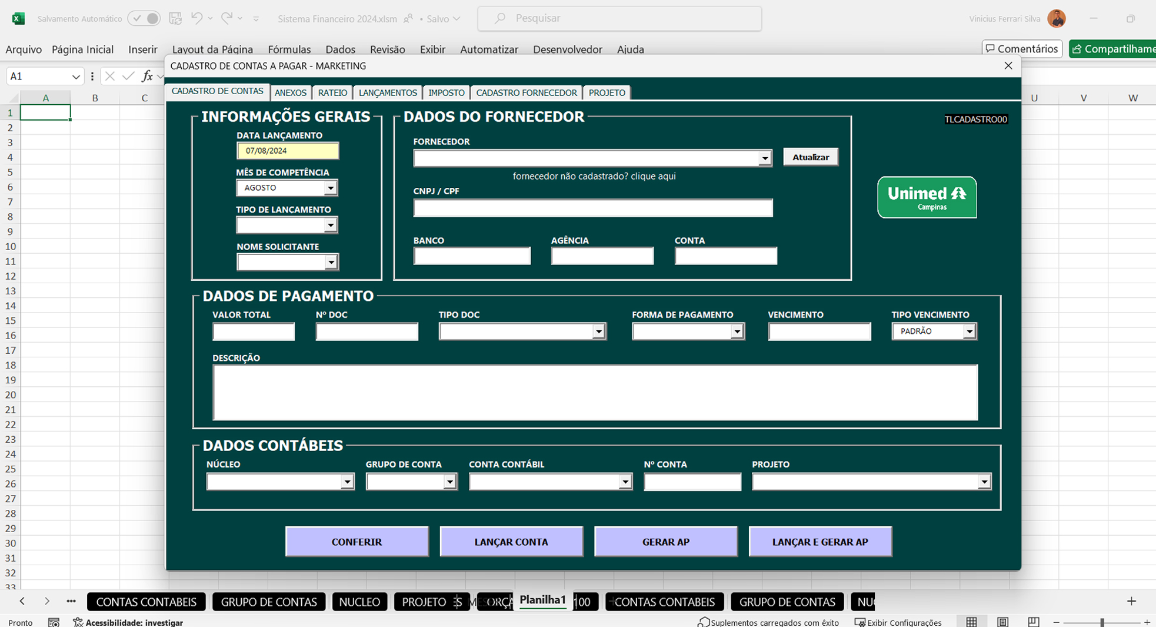The width and height of the screenshot is (1156, 627).
Task: Click the new sheet plus icon
Action: (1131, 601)
